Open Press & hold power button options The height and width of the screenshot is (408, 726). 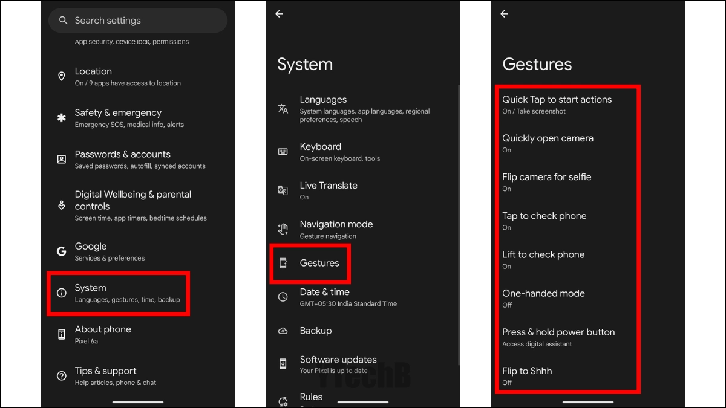[558, 337]
